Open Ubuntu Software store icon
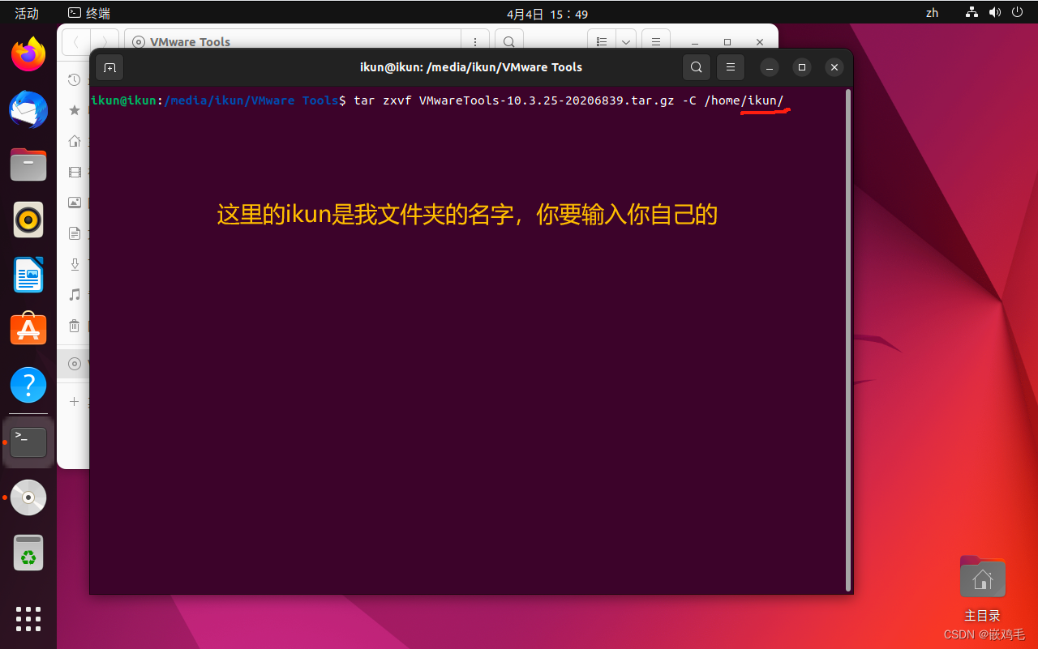Image resolution: width=1038 pixels, height=649 pixels. pyautogui.click(x=28, y=329)
